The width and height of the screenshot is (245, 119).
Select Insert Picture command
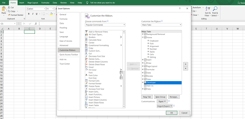[x=104, y=97]
